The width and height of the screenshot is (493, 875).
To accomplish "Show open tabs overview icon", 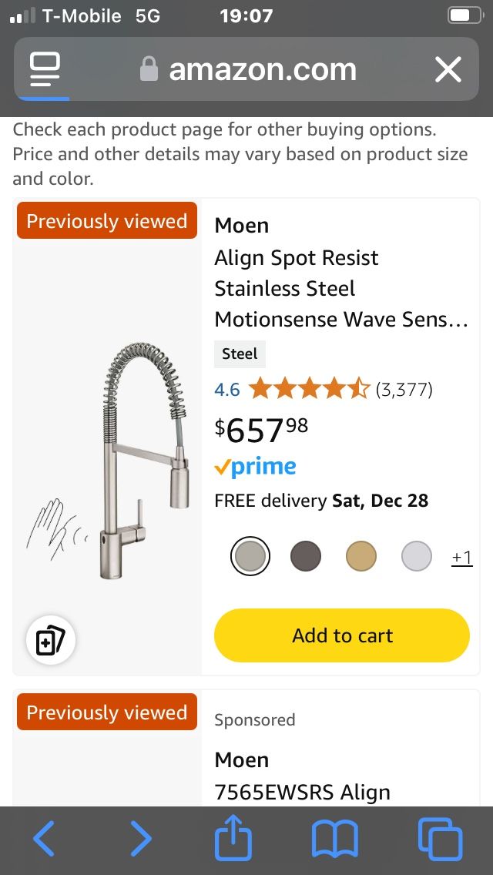I will [x=440, y=839].
